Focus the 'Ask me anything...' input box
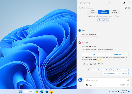 pyautogui.click(x=106, y=80)
